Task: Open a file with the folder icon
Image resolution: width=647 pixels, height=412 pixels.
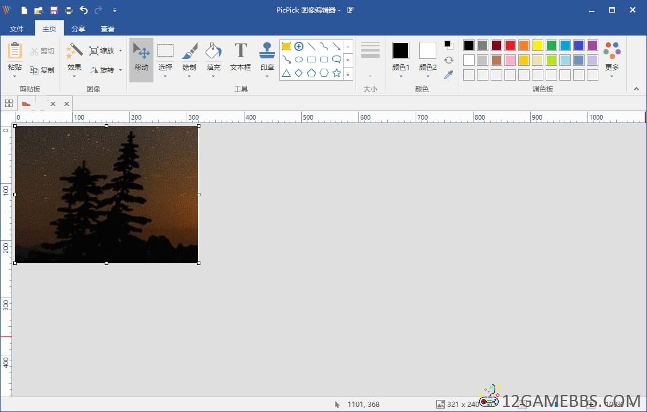Action: click(x=39, y=10)
